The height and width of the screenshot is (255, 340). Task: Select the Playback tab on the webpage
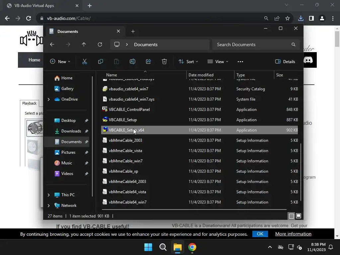[29, 103]
